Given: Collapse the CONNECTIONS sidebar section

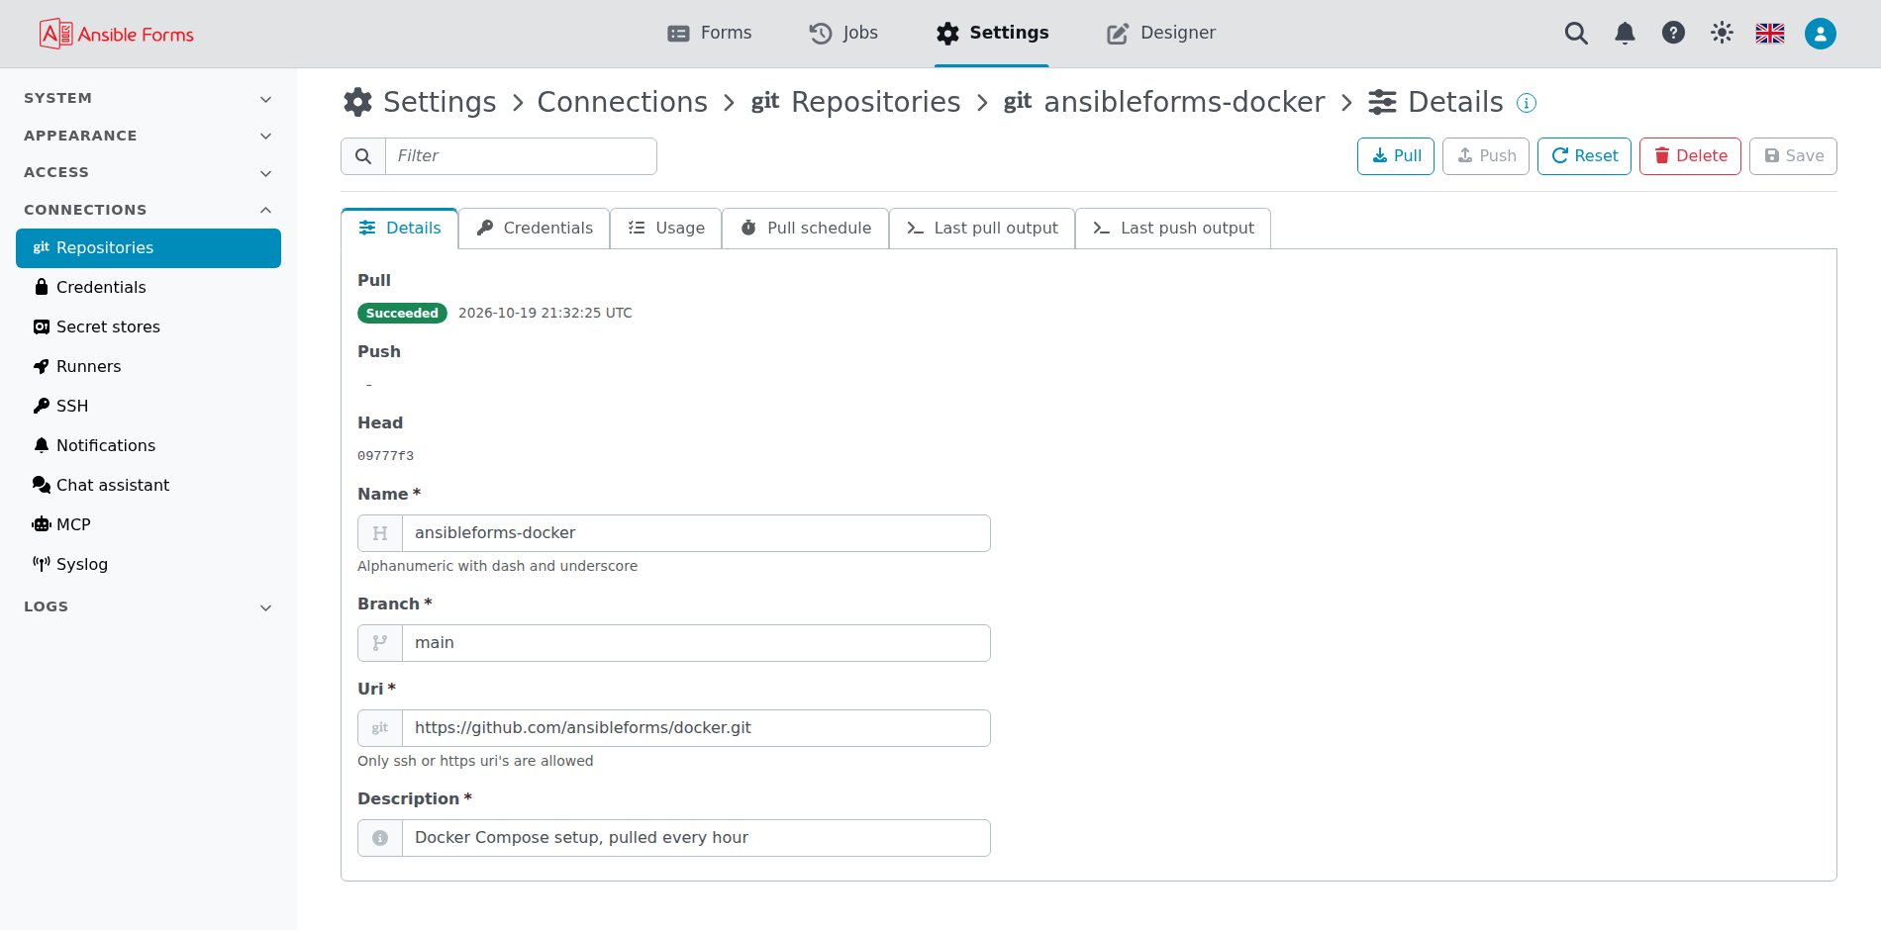Looking at the screenshot, I should click(148, 210).
